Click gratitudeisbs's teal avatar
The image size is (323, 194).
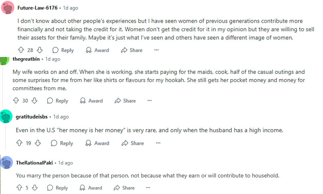pos(6,116)
